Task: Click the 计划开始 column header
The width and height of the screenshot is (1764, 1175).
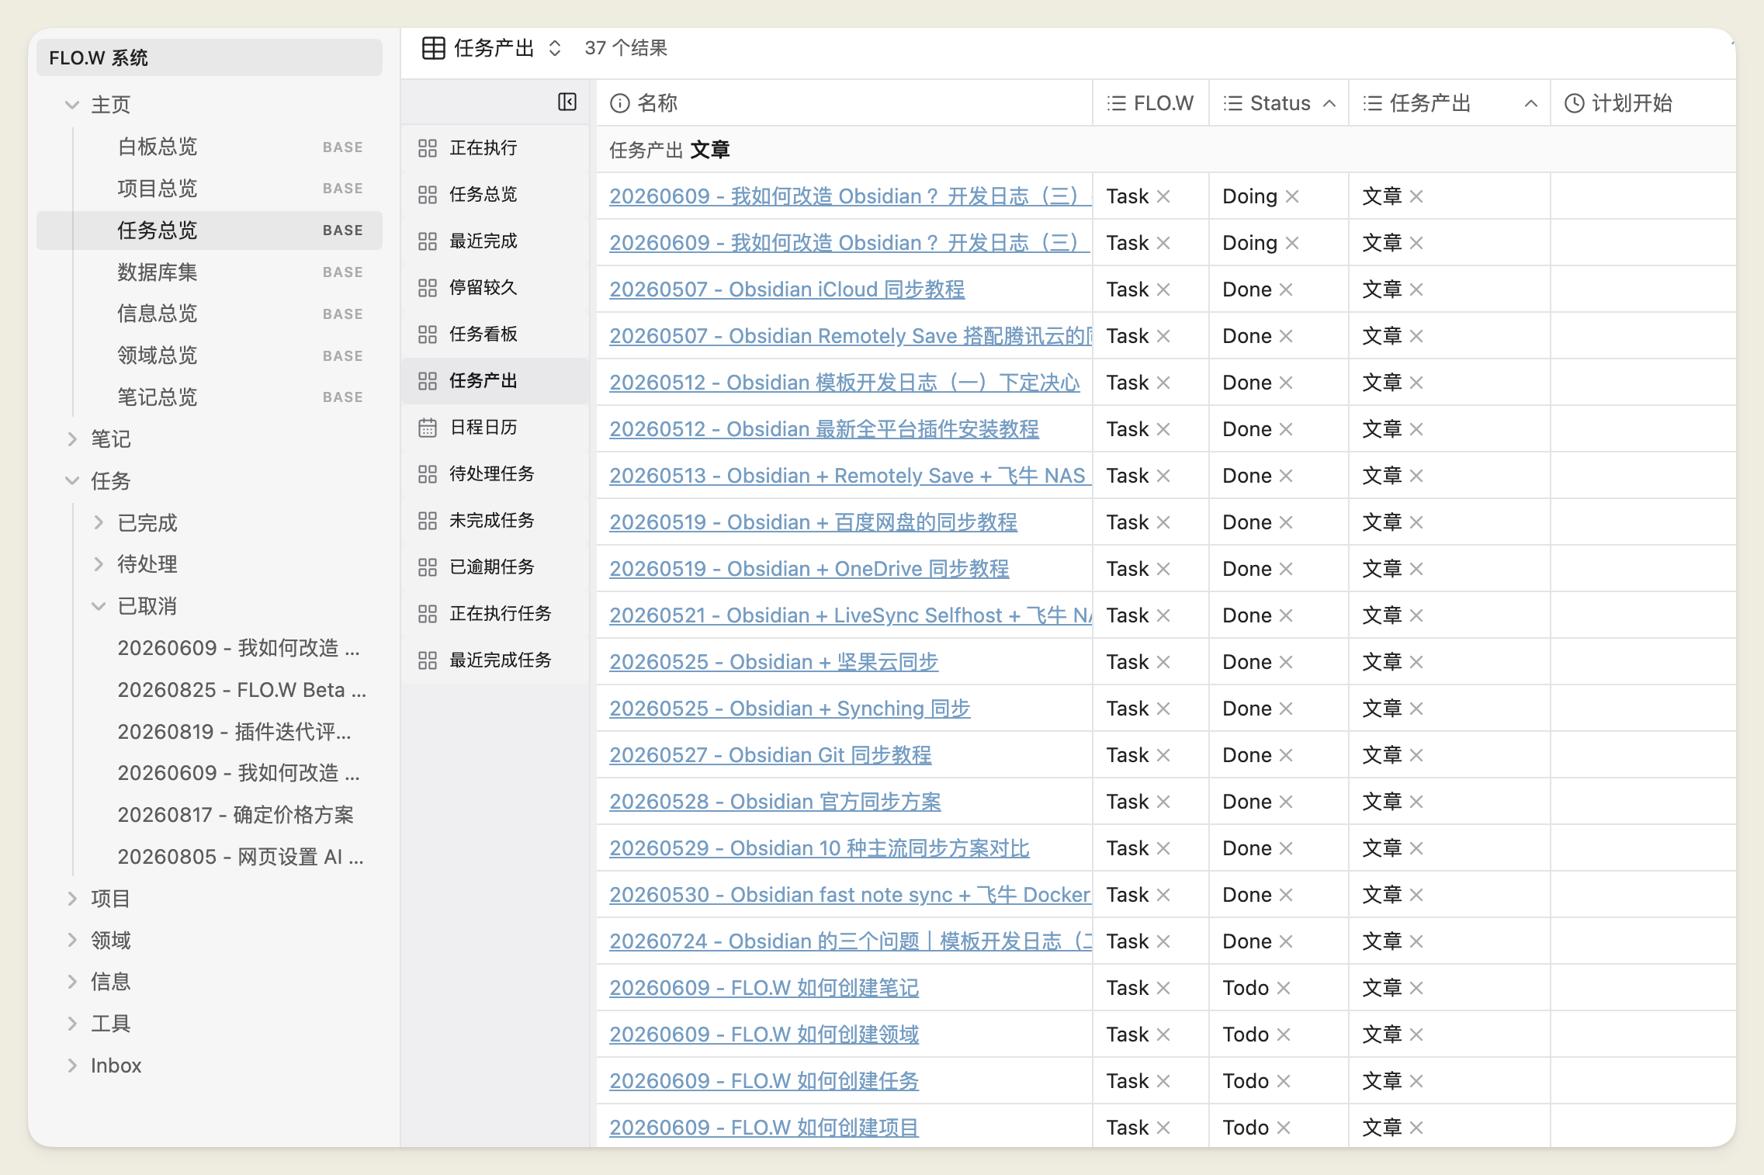Action: coord(1643,103)
